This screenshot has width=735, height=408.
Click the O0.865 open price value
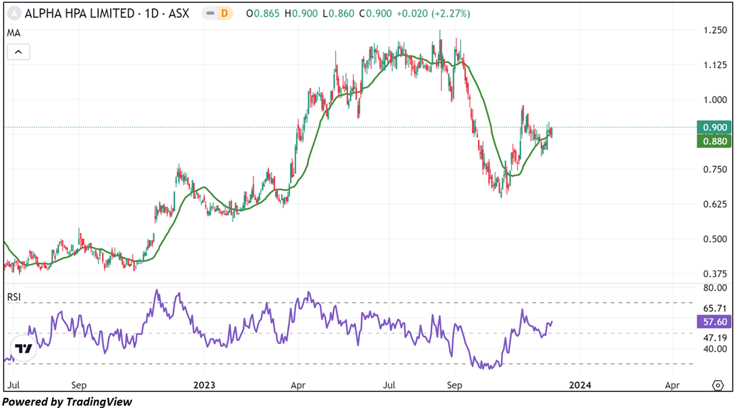coord(262,13)
